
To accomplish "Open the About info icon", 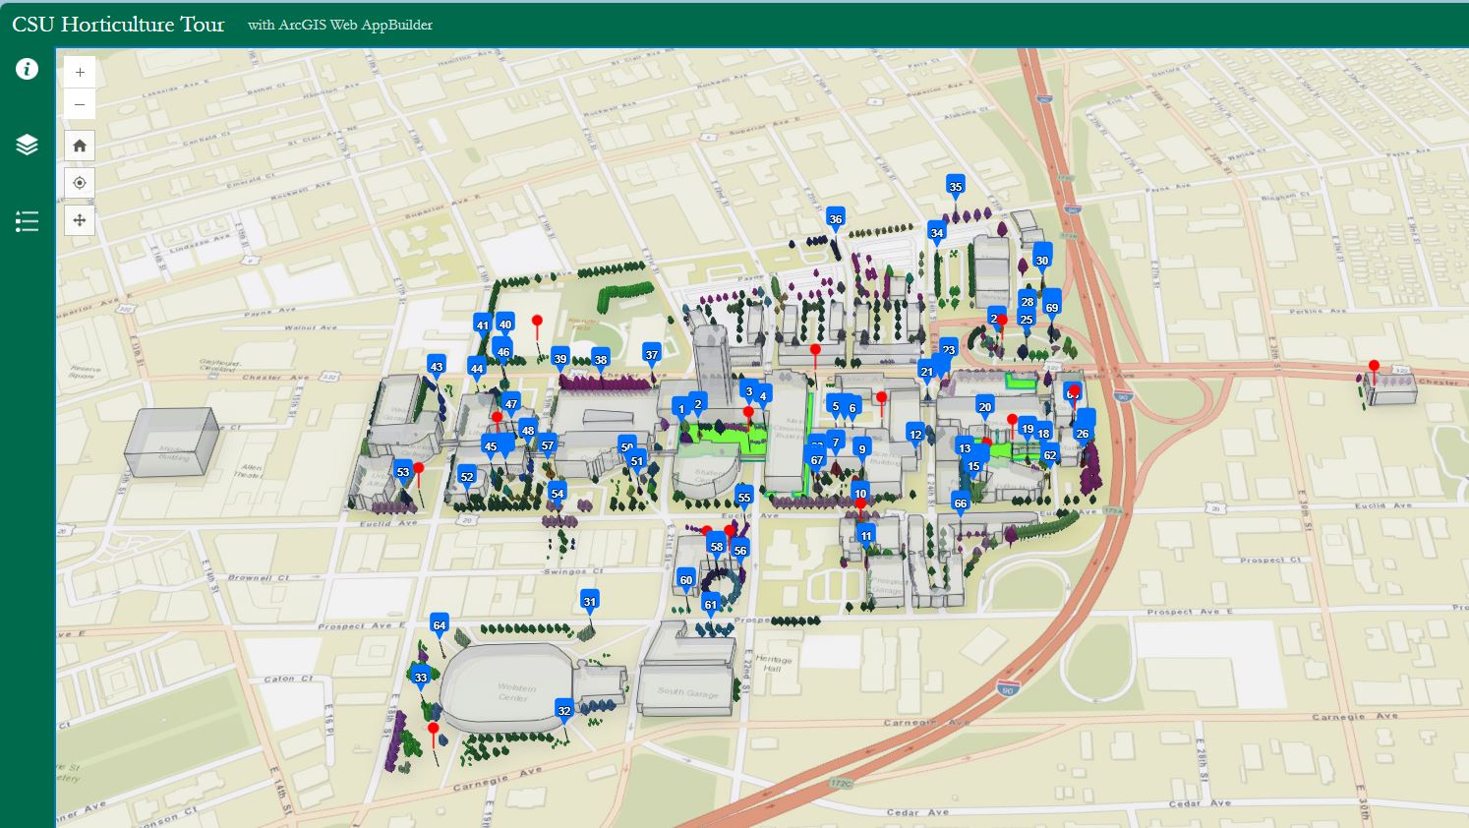I will 27,69.
